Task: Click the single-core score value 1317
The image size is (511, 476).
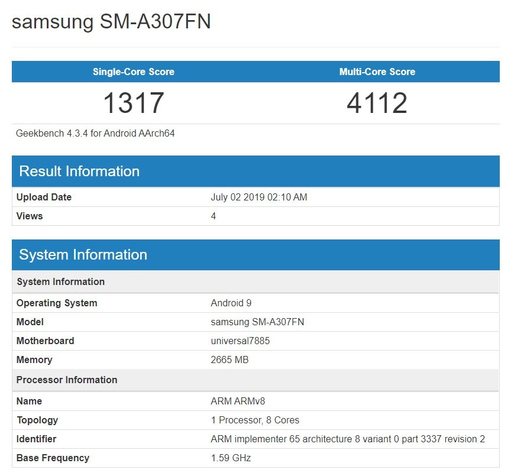Action: click(134, 103)
